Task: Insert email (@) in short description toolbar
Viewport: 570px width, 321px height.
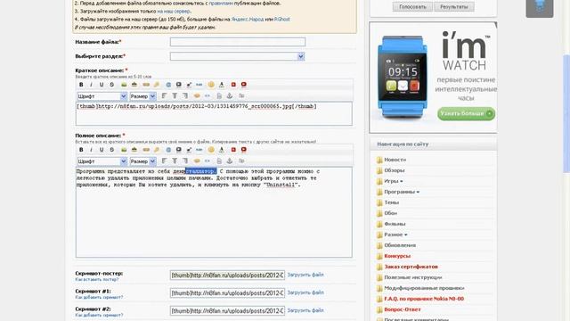Action: [x=168, y=85]
